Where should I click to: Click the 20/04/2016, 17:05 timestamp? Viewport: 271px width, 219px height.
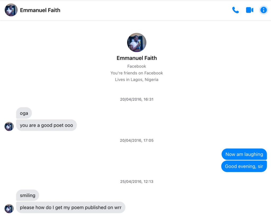137,140
